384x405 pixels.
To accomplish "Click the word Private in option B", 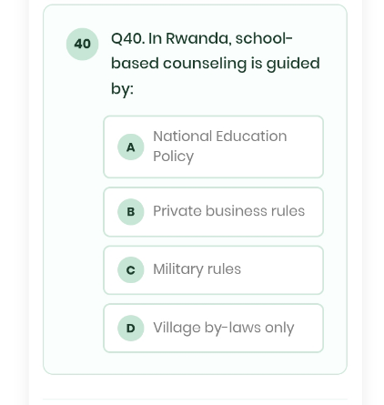I will [177, 211].
